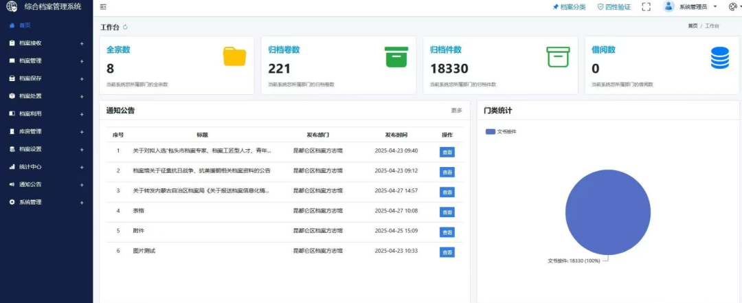This screenshot has height=303, width=742.
Task: Click the 归档卷数 value 221
Action: coord(279,69)
